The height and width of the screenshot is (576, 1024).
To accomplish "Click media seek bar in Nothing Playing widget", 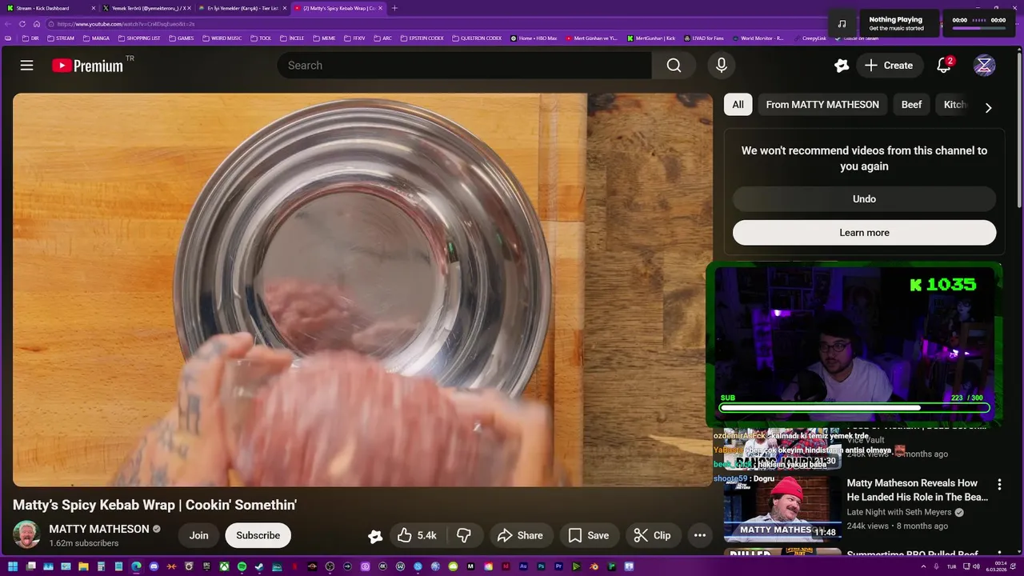I will (x=978, y=28).
